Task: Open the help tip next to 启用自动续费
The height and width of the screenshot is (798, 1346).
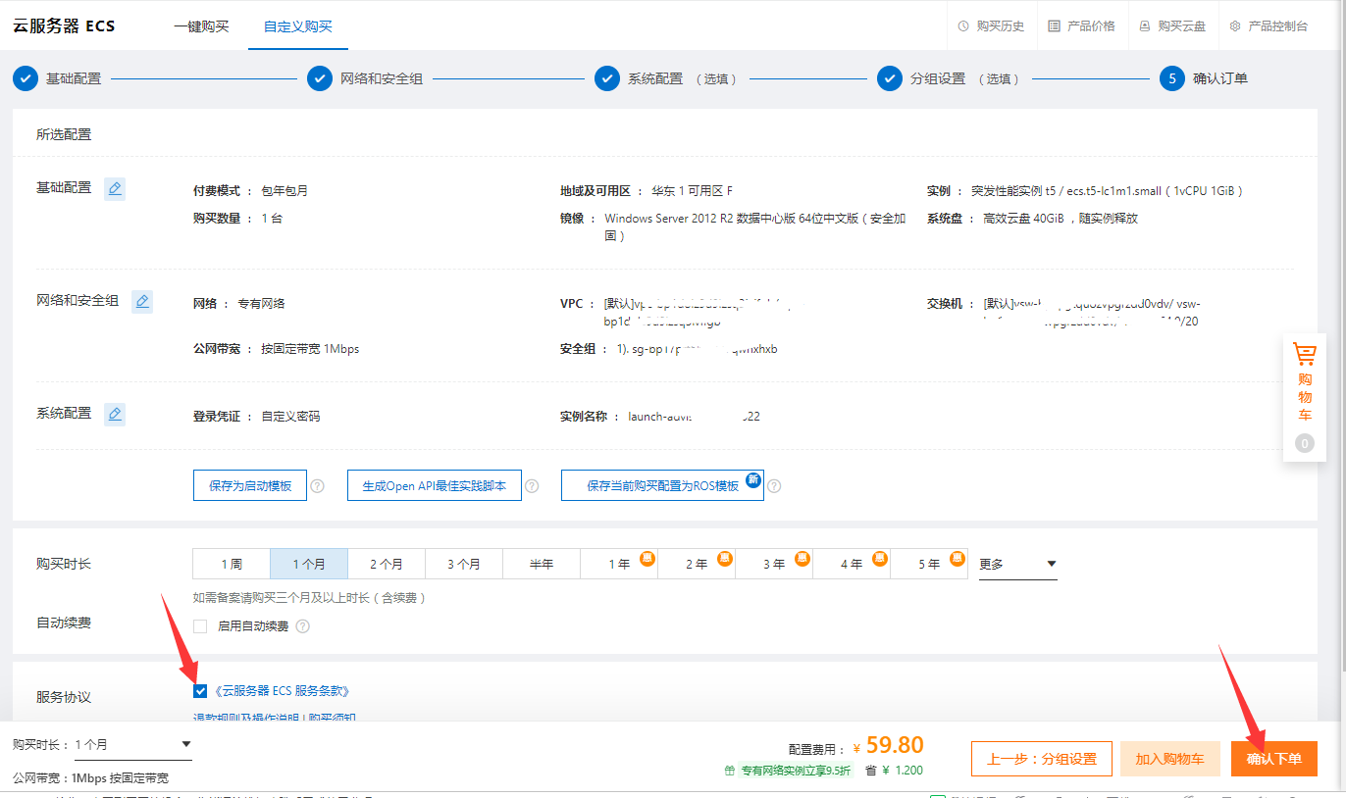Action: 302,625
